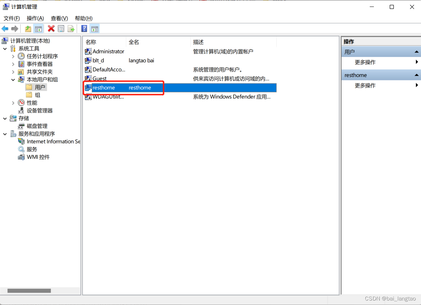The image size is (421, 305).
Task: Click the Export List toolbar icon
Action: coord(71,29)
